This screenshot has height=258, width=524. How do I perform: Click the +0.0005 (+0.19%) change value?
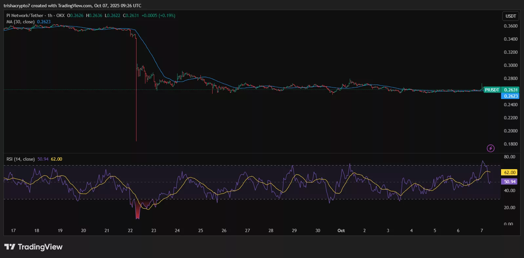pyautogui.click(x=158, y=15)
